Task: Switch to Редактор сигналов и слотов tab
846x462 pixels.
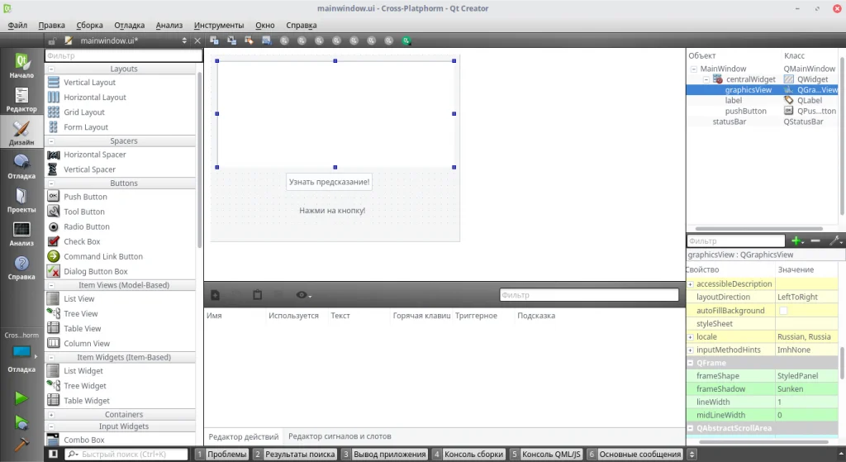Action: pyautogui.click(x=340, y=436)
